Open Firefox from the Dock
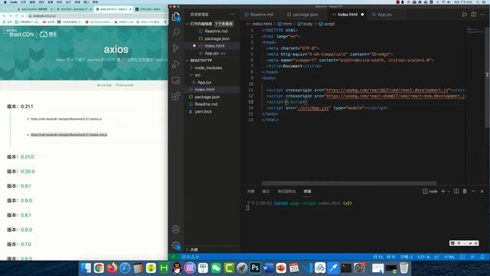The height and width of the screenshot is (276, 490). [112, 268]
